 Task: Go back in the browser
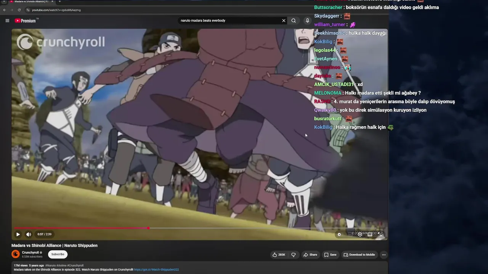[x=5, y=10]
